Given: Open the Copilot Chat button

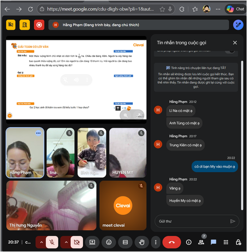Looking at the screenshot, I should tap(235, 9).
